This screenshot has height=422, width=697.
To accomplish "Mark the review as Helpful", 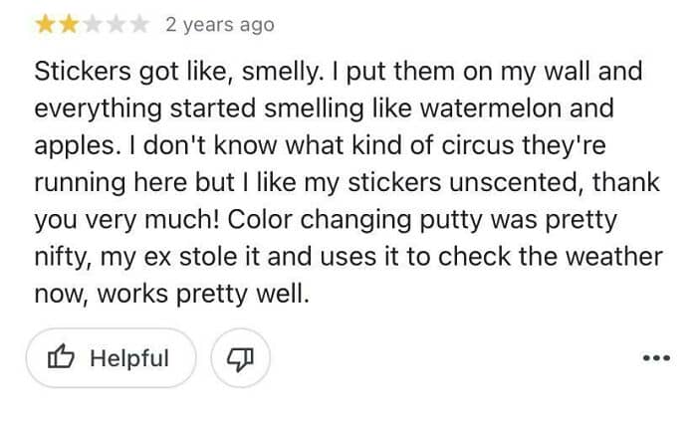I will tap(111, 358).
